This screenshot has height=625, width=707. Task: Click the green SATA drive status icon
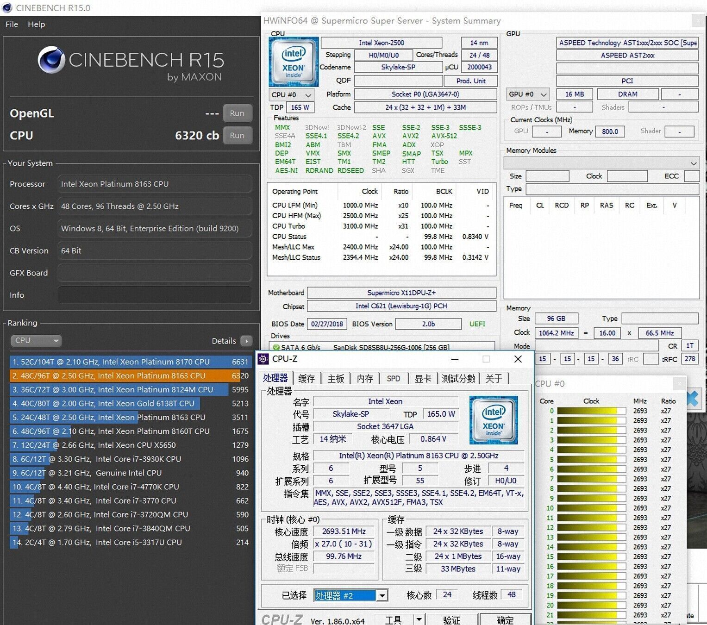point(276,347)
